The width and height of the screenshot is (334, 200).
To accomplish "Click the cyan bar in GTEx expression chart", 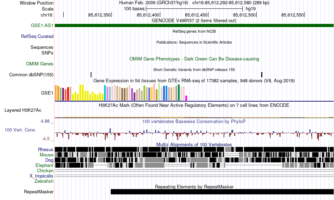I will 105,93.
